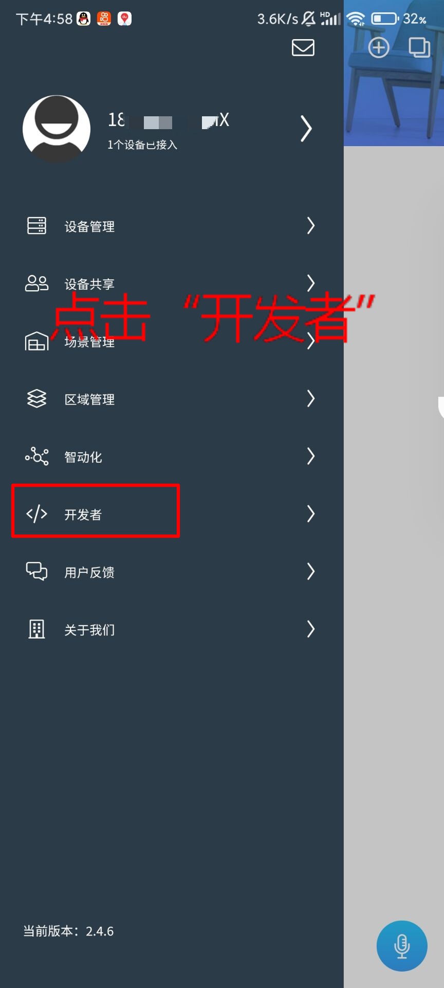
Task: Tap the add device plus icon
Action: click(379, 48)
